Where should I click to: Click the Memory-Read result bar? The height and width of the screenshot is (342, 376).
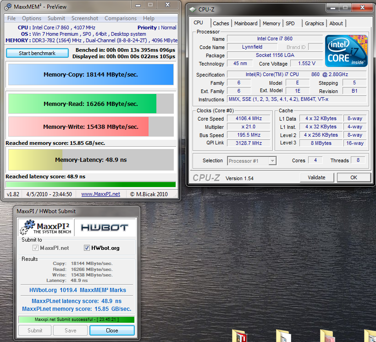pos(91,104)
